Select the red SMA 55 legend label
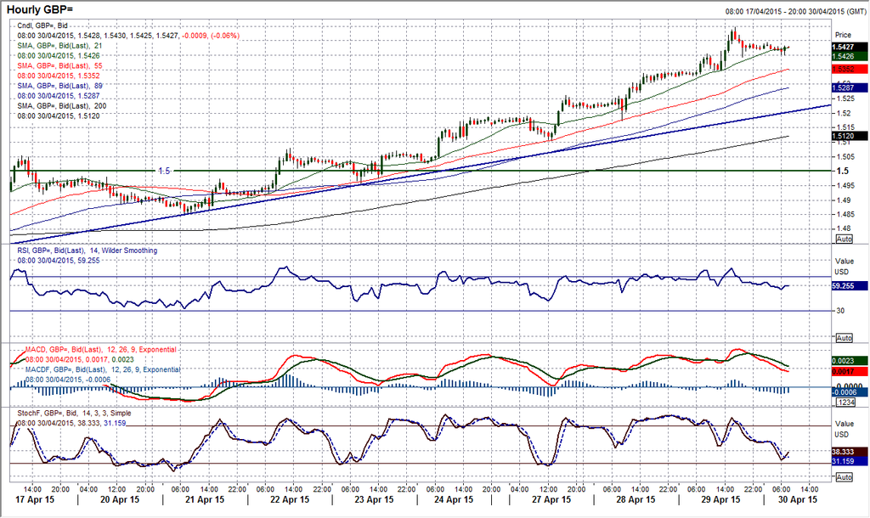870x518 pixels. 60,65
